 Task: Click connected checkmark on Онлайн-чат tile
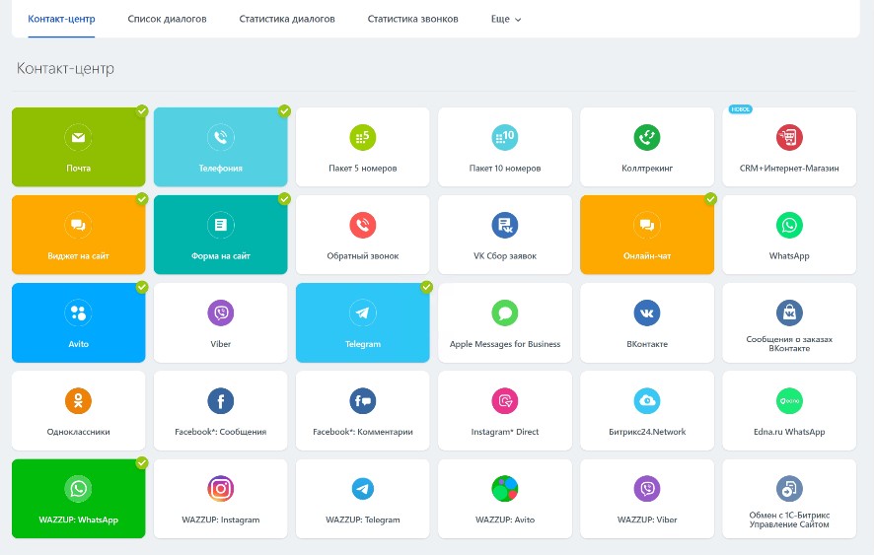tap(710, 199)
